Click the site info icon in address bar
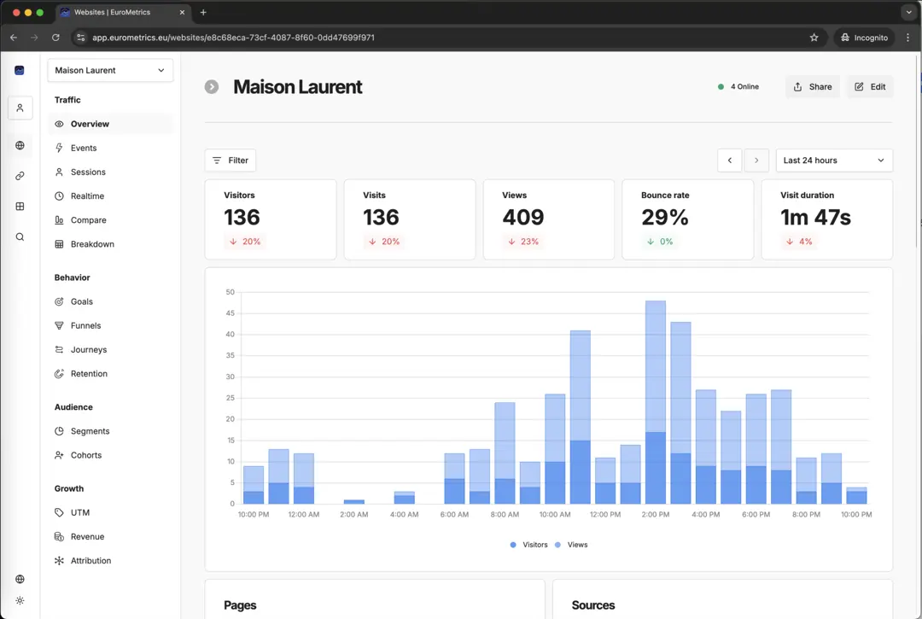This screenshot has width=922, height=619. 81,38
